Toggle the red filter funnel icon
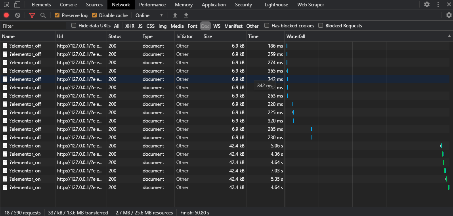453x216 pixels. (x=32, y=15)
